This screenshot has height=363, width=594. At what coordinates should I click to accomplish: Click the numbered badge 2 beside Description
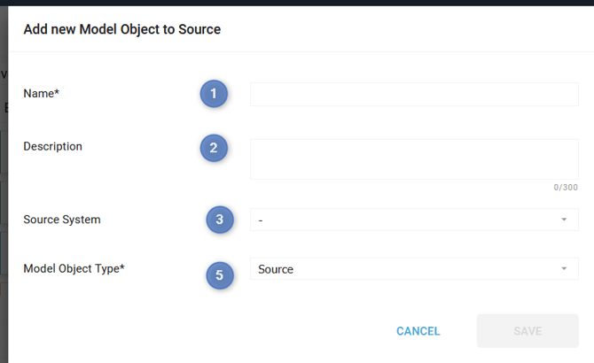(214, 148)
